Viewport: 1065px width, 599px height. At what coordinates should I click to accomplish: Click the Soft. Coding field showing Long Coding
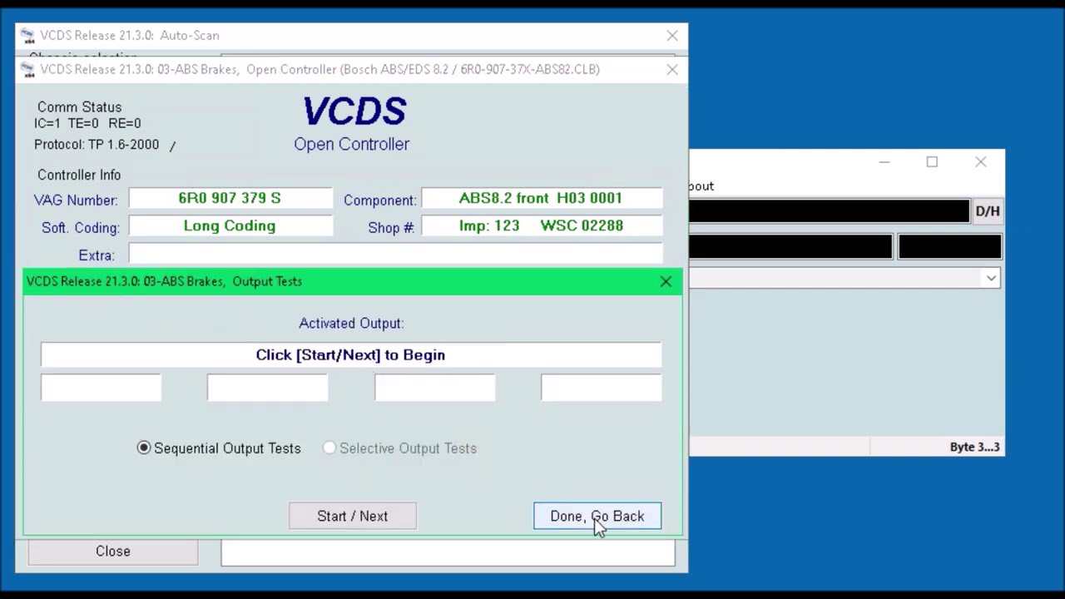point(230,226)
